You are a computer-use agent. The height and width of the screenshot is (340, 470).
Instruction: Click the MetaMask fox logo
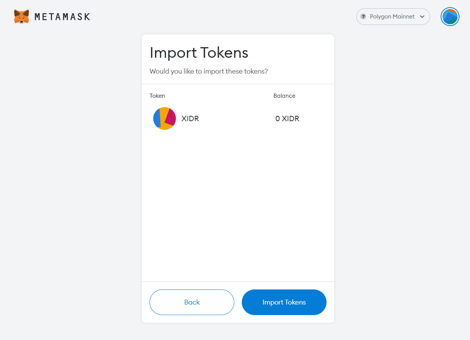[21, 17]
